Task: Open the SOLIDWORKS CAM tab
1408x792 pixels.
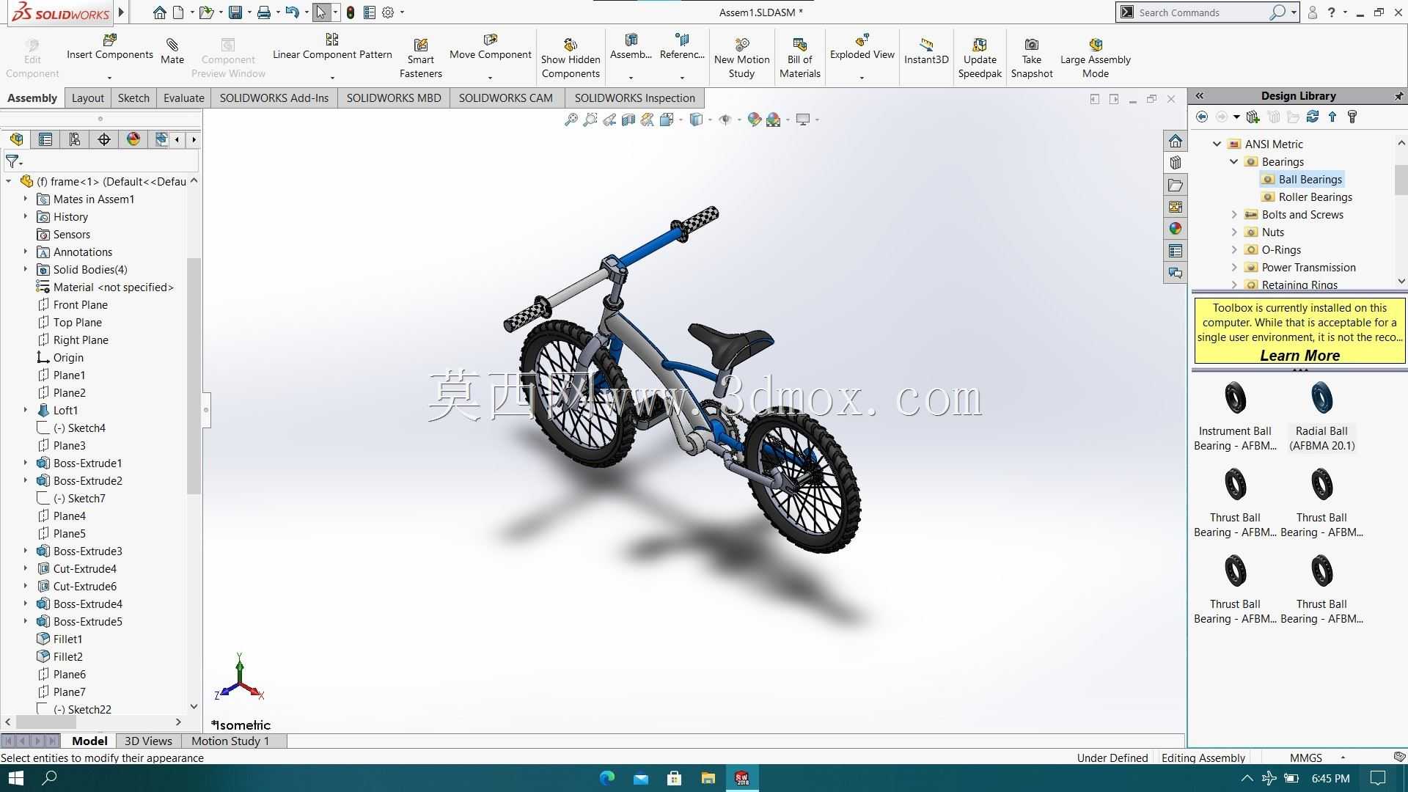Action: coord(506,98)
